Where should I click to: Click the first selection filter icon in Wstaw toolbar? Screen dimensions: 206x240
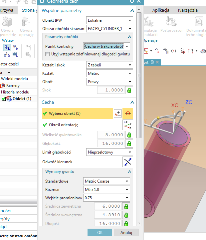click(x=7, y=48)
